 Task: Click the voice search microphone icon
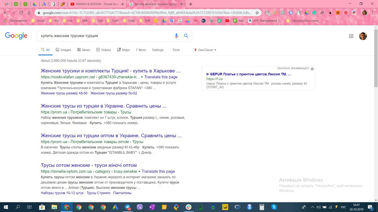176,36
